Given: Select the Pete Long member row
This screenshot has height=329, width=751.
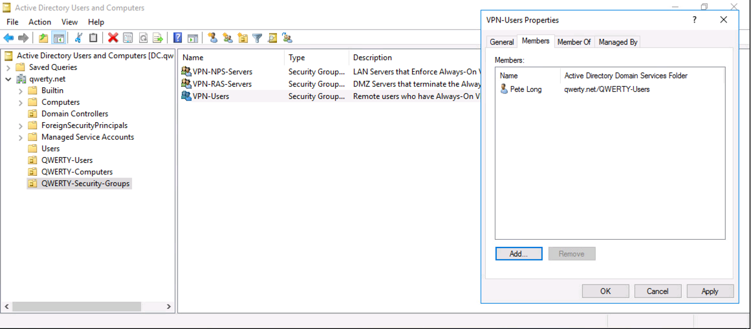Looking at the screenshot, I should (x=610, y=89).
